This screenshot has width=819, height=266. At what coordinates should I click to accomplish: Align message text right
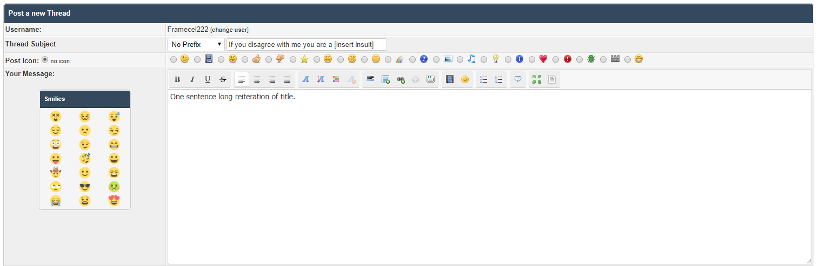coord(272,79)
